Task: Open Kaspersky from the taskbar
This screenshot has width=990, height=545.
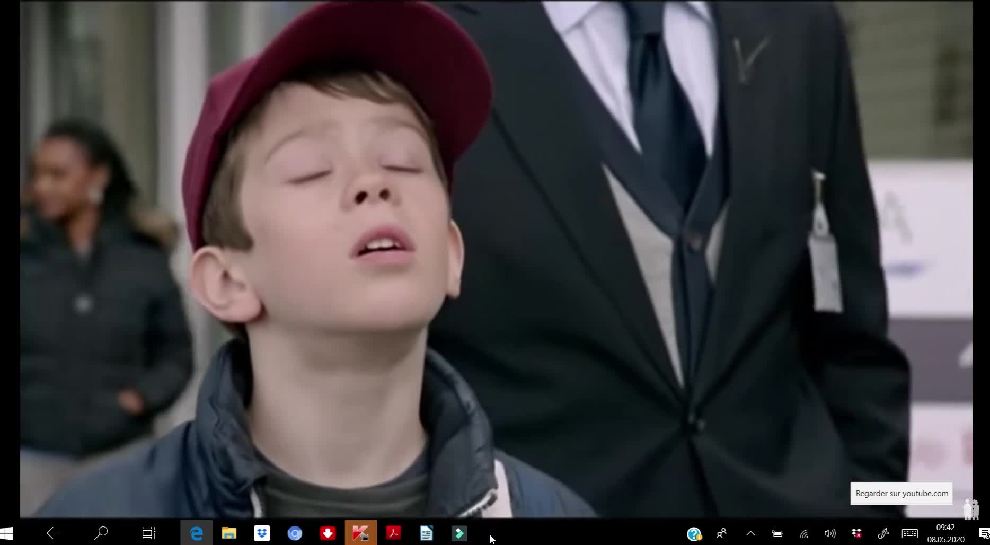Action: pyautogui.click(x=361, y=533)
